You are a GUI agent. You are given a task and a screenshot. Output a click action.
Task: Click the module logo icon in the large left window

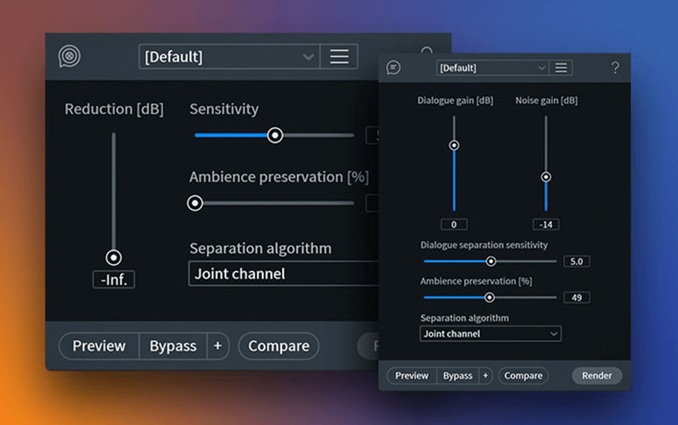tap(70, 56)
